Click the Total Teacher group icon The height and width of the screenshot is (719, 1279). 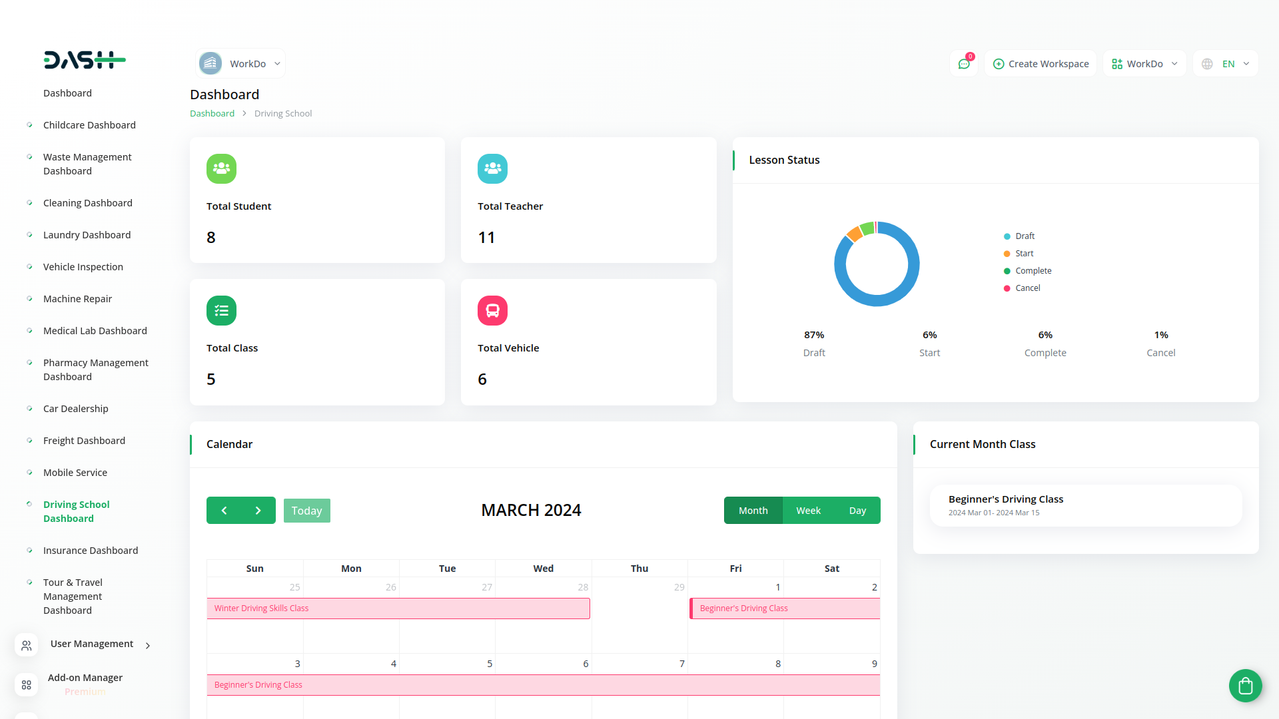coord(492,168)
